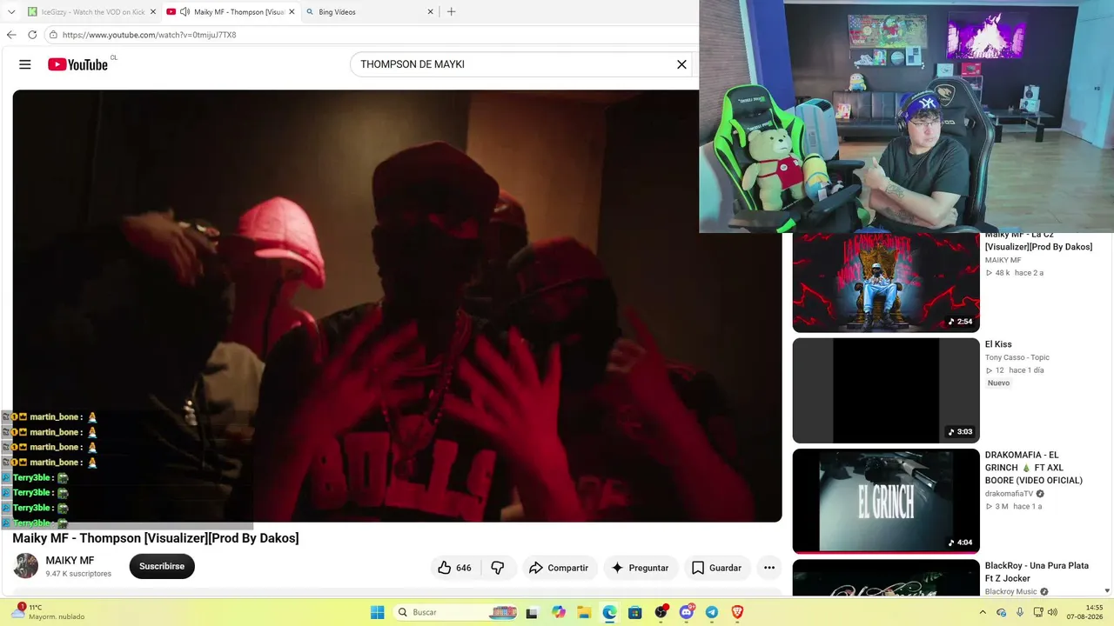The width and height of the screenshot is (1114, 626).
Task: Open the YouTube hamburger guide menu
Action: [25, 64]
